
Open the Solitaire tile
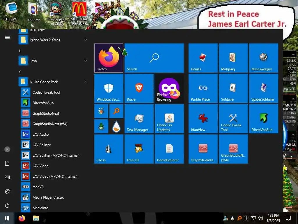coord(233,88)
